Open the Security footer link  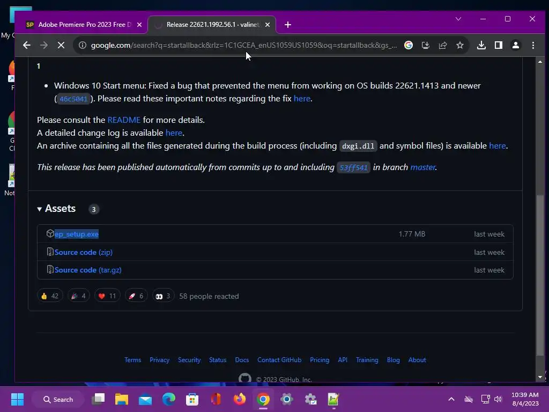(189, 360)
